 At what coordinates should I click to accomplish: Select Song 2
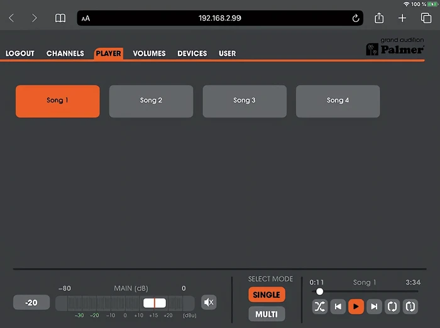151,101
